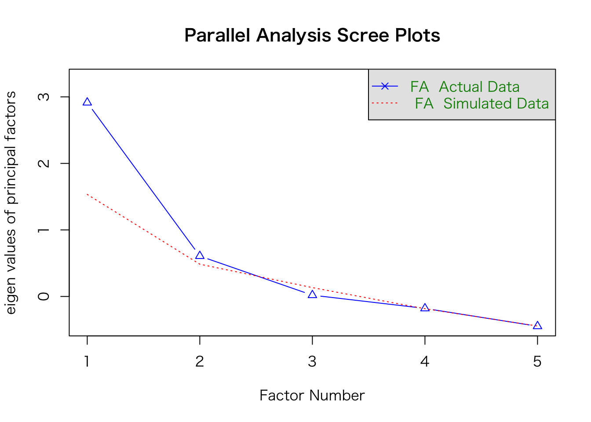Viewport: 591px width, 422px height.
Task: Select the "FA Actual Data" legend label
Action: 465,87
